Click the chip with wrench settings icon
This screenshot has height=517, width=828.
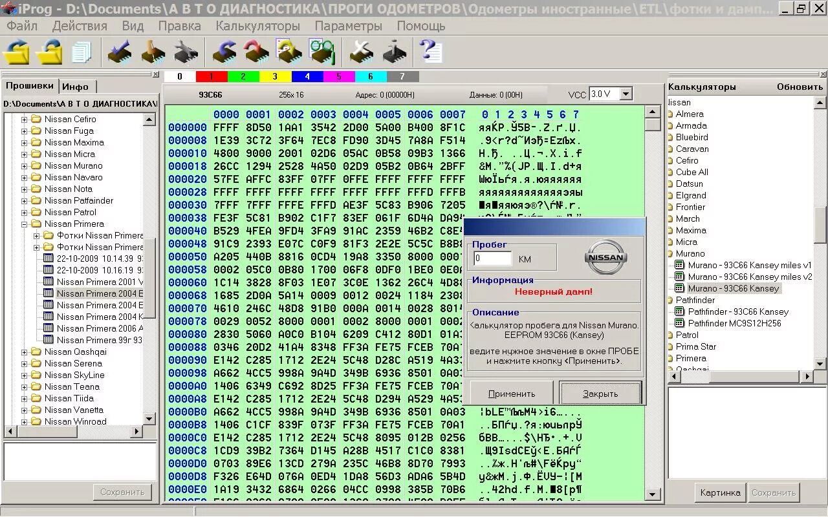pos(186,52)
